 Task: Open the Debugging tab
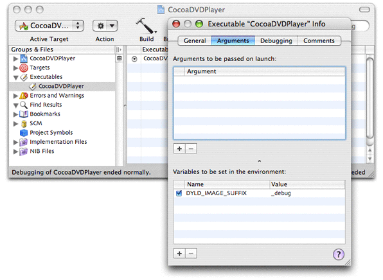pos(276,40)
